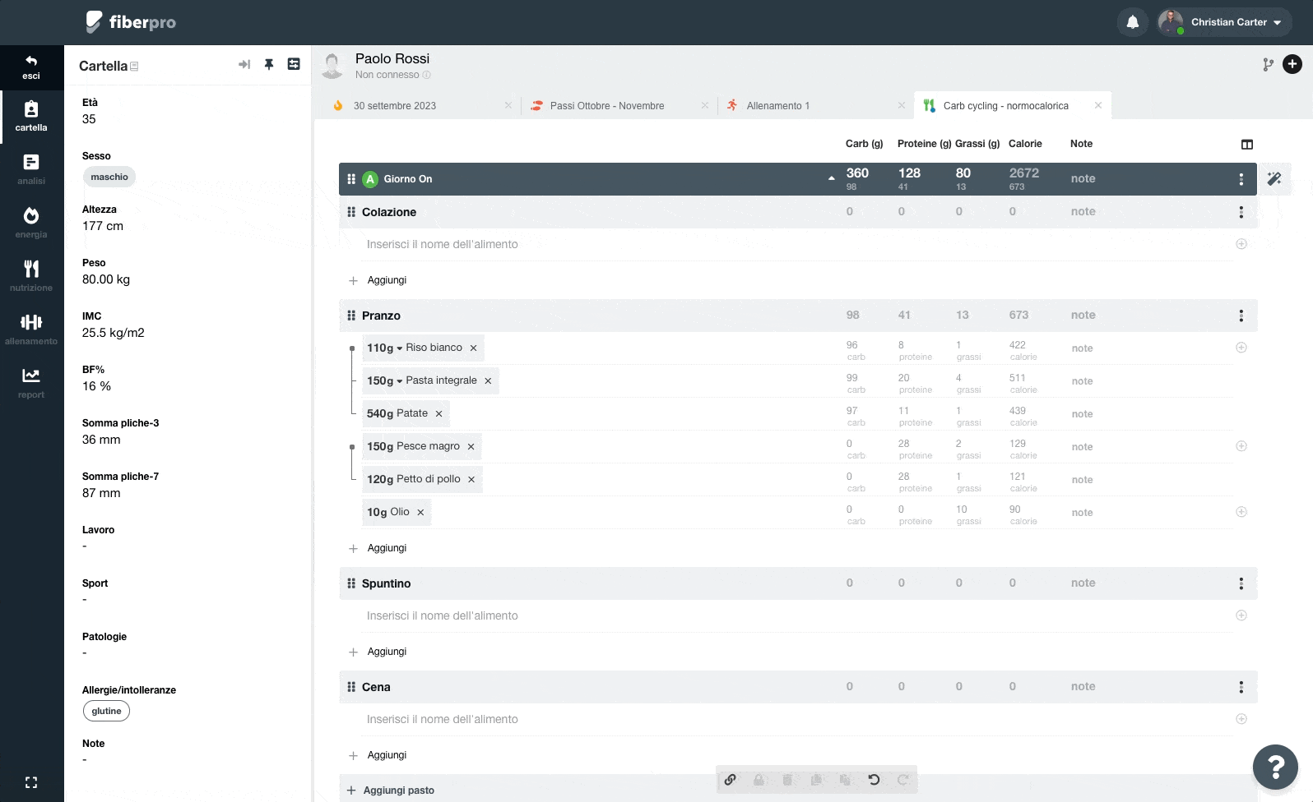
Task: Collapse the Giorno On section arrow
Action: [831, 178]
